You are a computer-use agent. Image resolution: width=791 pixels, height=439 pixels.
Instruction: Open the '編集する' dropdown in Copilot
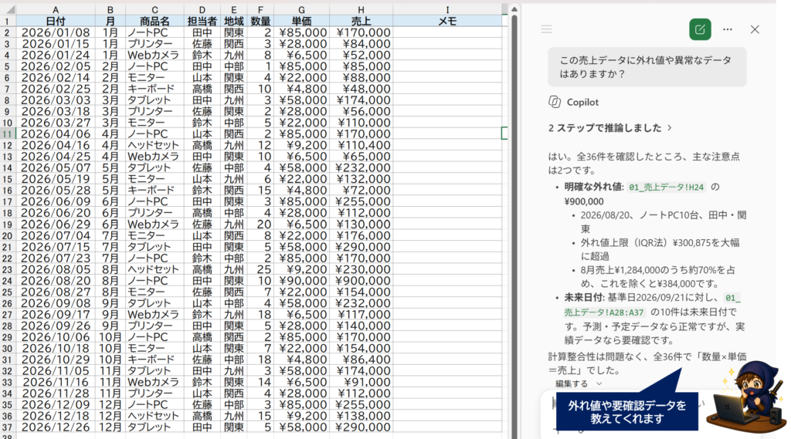point(579,383)
